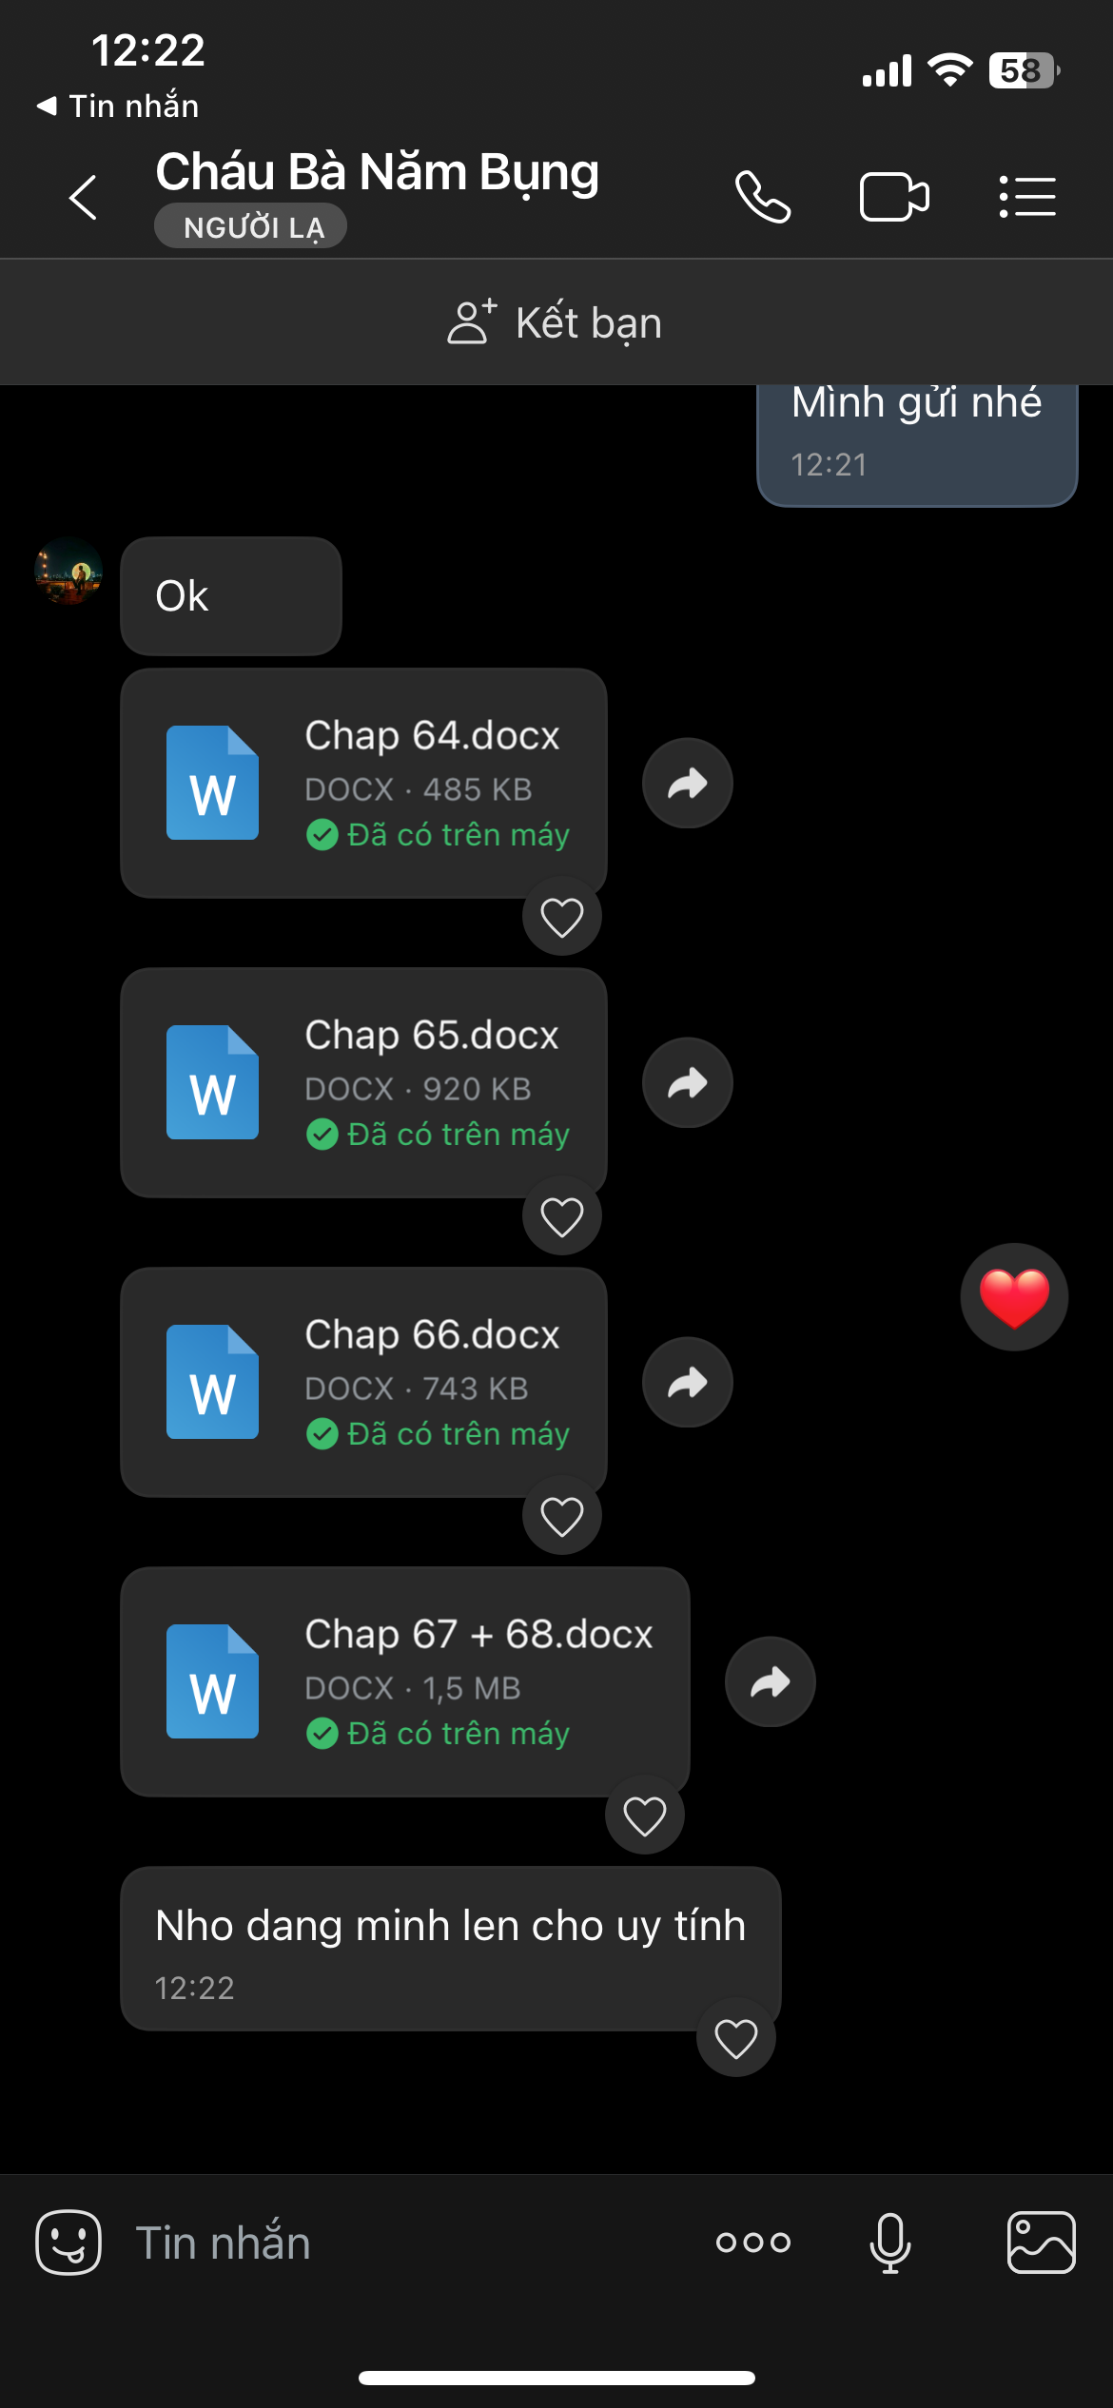Forward the Chap 67 + 68.docx file
The height and width of the screenshot is (2408, 1113).
[771, 1681]
